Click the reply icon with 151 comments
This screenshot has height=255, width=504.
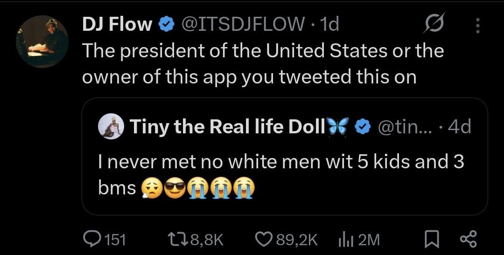90,240
